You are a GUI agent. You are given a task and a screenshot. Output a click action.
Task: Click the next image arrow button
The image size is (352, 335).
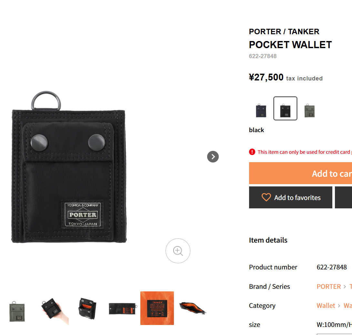[x=213, y=157]
